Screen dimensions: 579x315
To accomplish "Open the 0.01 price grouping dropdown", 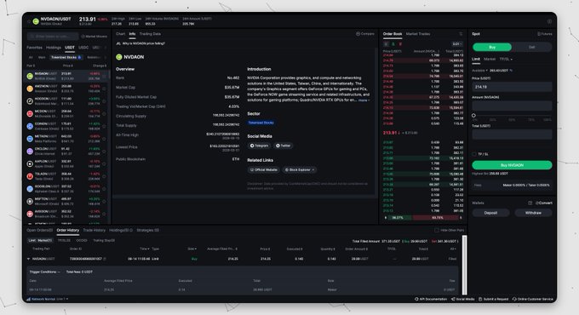I will pyautogui.click(x=457, y=44).
